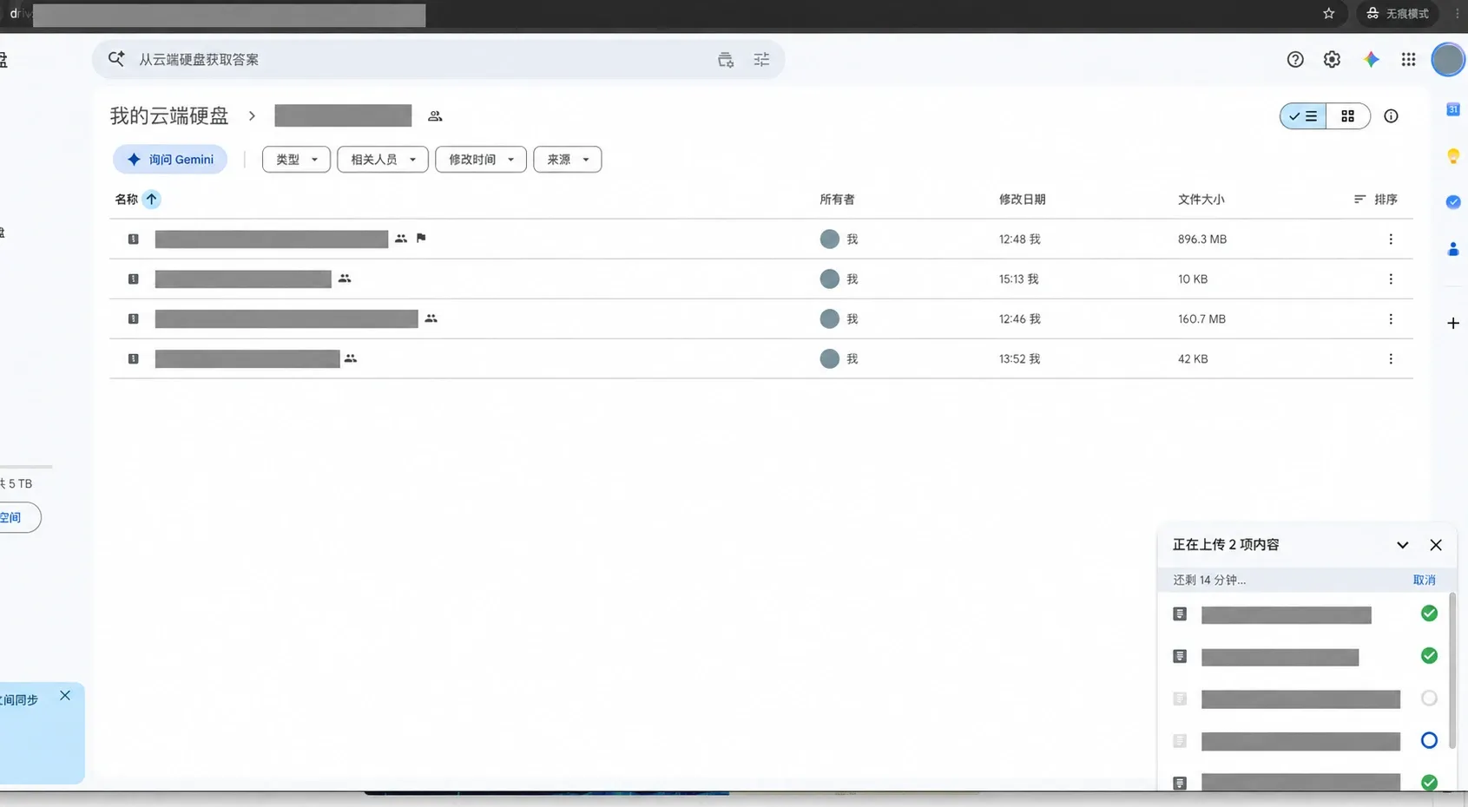1468x807 pixels.
Task: Open Chrome three-dot menu
Action: [1457, 13]
